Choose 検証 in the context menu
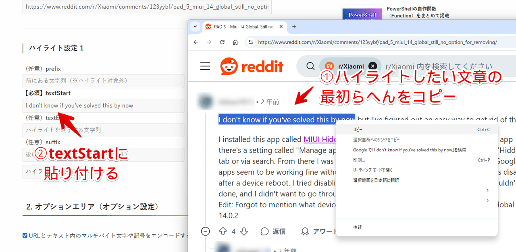 [x=417, y=227]
